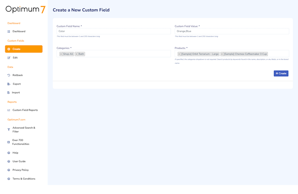Click the Dashboard grid icon

pos(9,32)
